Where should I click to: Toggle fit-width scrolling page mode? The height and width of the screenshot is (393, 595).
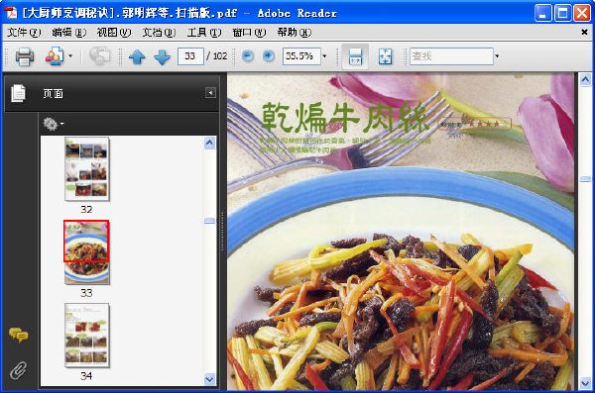[x=356, y=56]
